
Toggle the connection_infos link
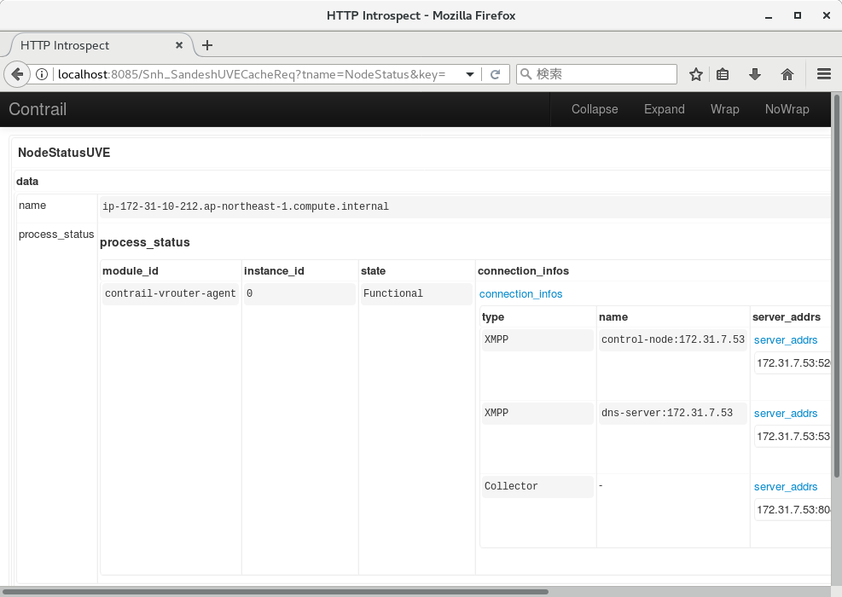click(x=520, y=293)
